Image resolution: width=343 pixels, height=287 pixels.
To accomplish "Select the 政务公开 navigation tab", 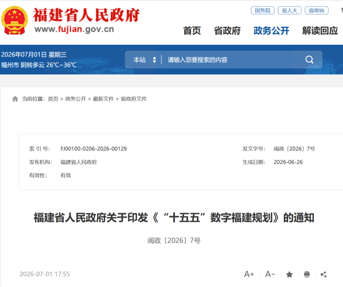I will [x=271, y=30].
